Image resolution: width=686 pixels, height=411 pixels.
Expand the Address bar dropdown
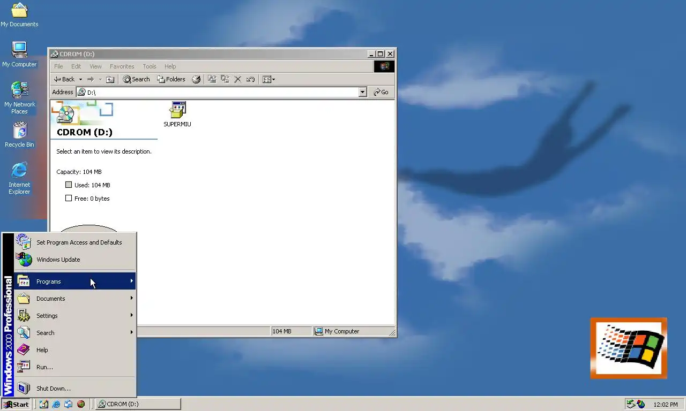pos(362,92)
